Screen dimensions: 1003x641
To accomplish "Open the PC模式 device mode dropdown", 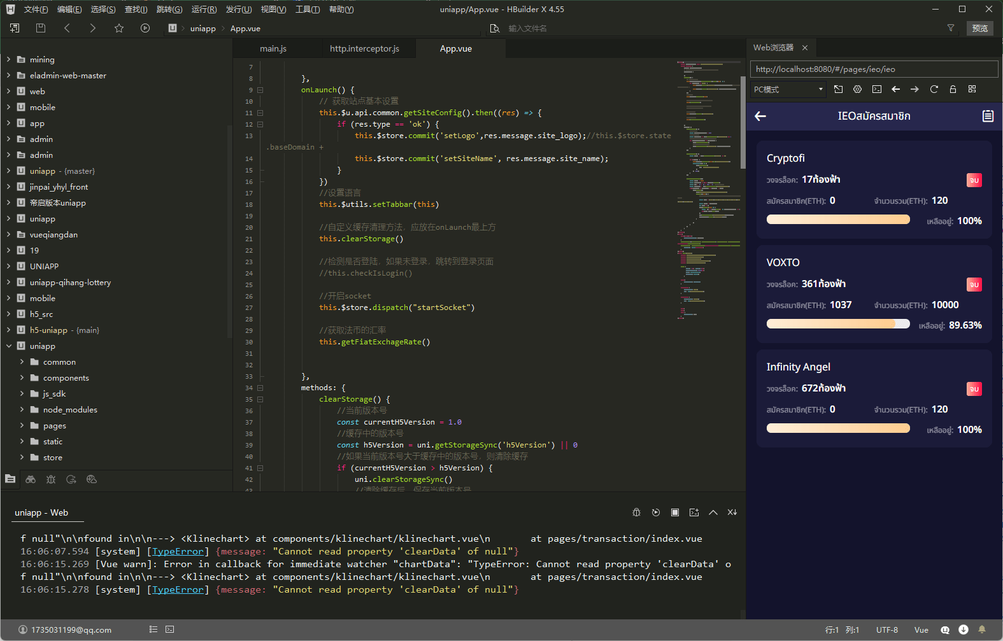I will pyautogui.click(x=788, y=89).
